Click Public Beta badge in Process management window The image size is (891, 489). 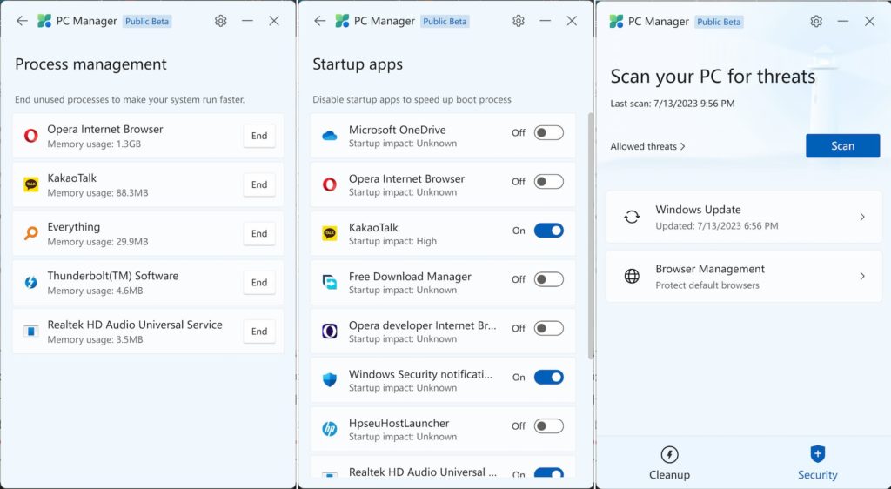coord(147,21)
